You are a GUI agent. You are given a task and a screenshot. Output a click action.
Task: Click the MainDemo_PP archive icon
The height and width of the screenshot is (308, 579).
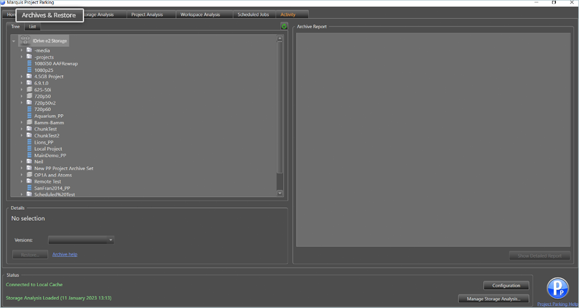click(x=30, y=155)
